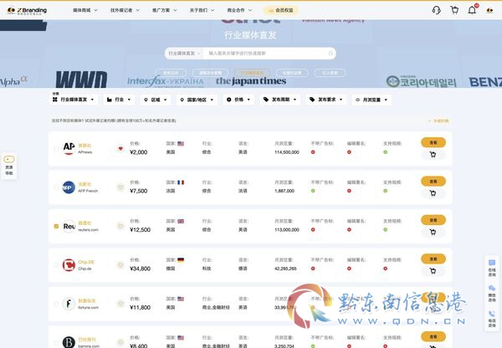This screenshot has height=348, width=502.
Task: Favorite the AP news heart icon
Action: click(120, 149)
